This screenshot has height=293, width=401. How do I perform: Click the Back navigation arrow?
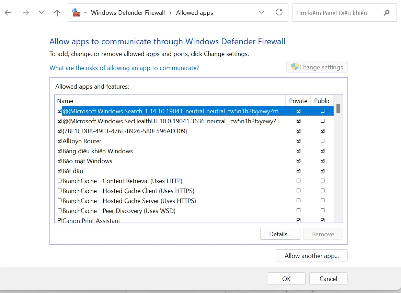pos(8,13)
